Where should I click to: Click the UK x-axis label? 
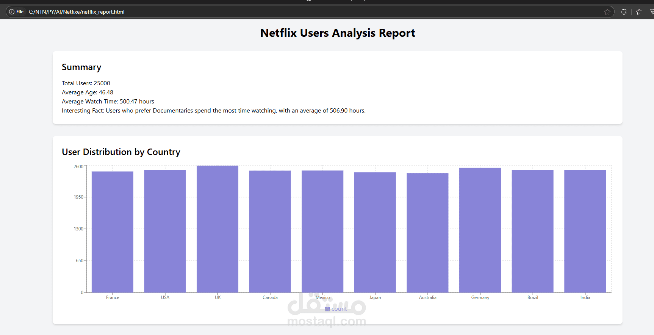pyautogui.click(x=218, y=297)
